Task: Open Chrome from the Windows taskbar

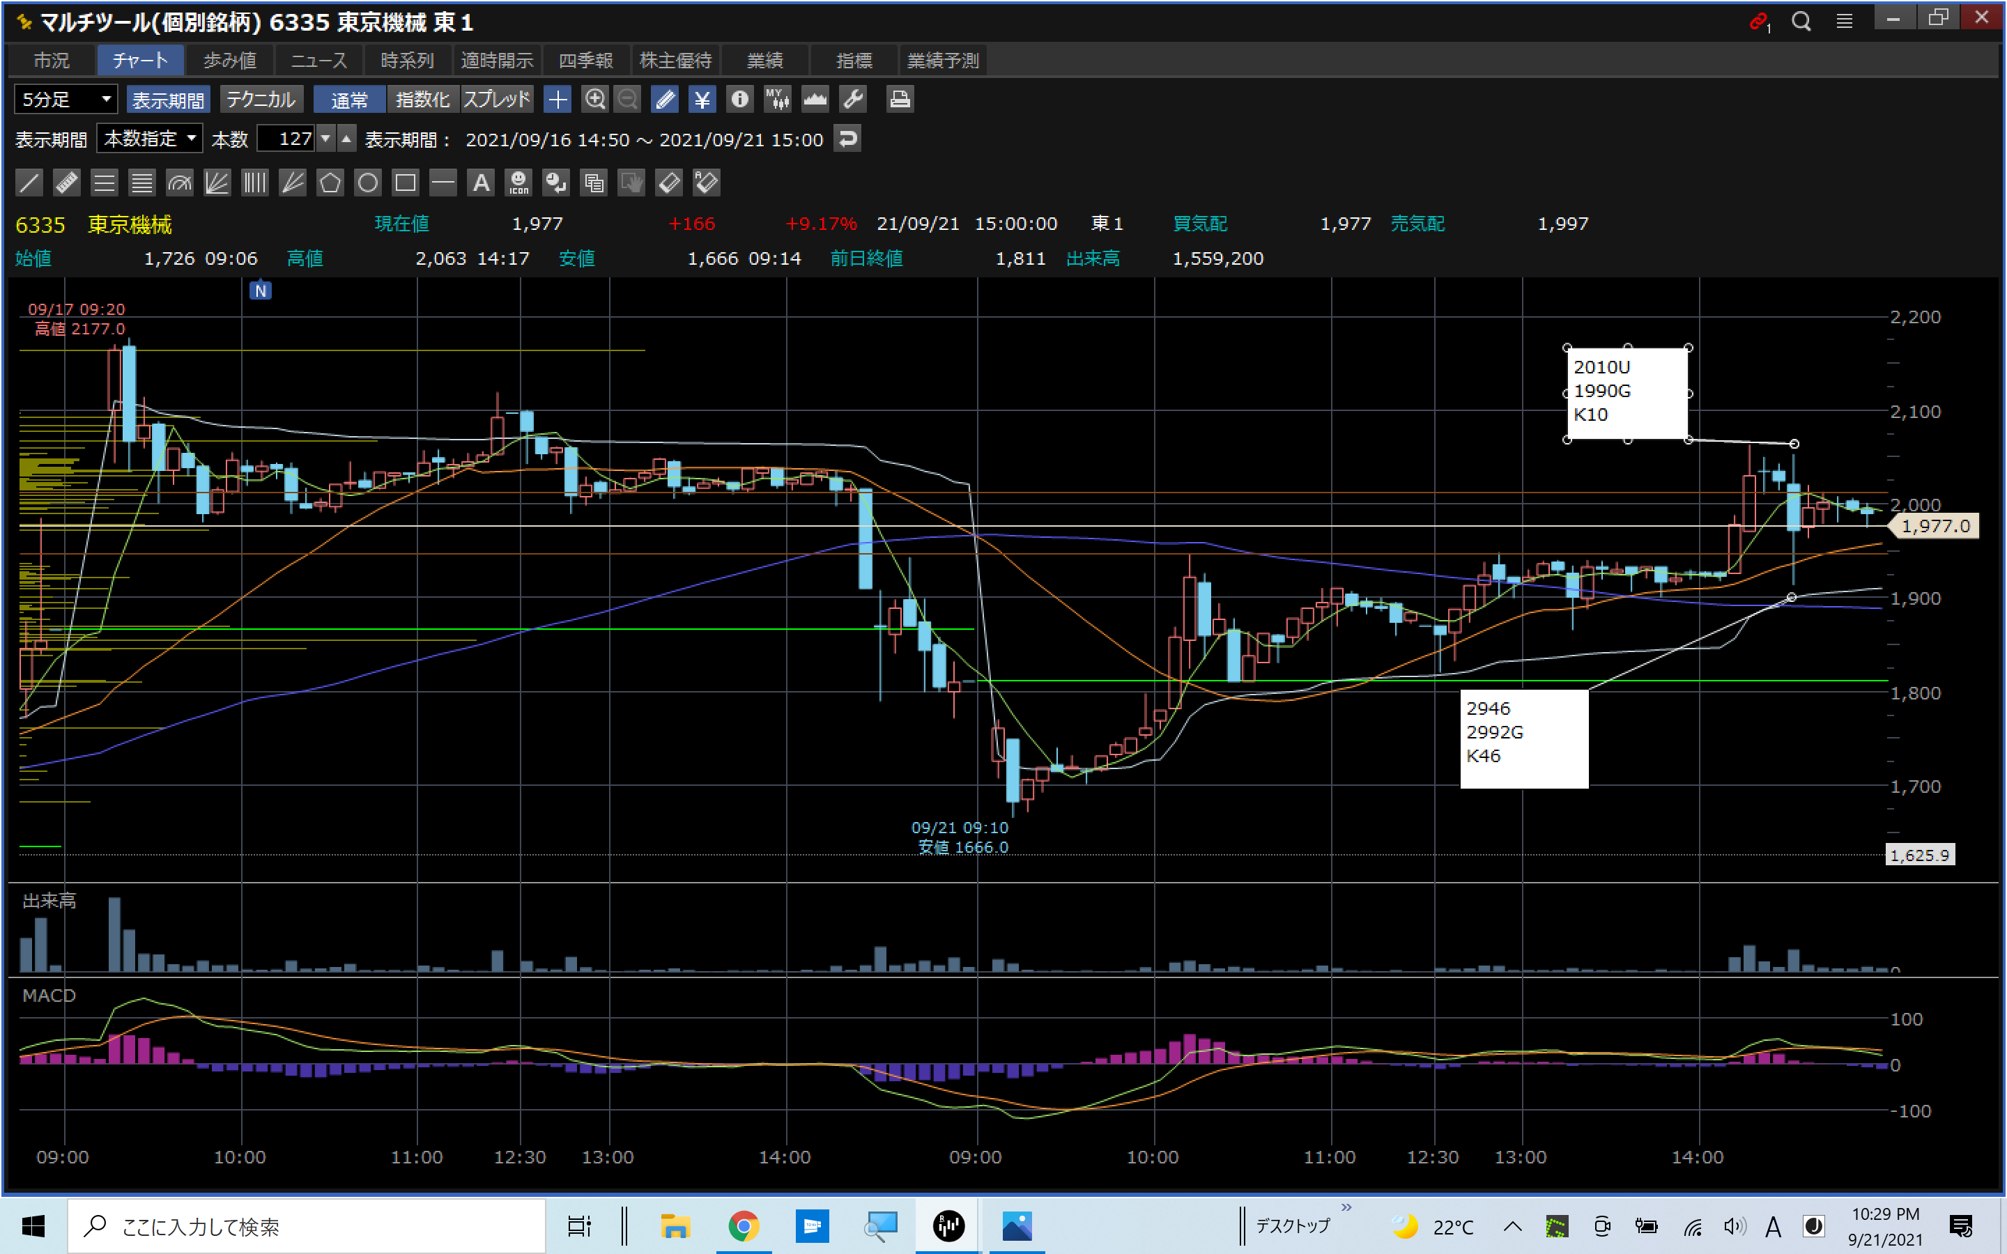Action: click(743, 1225)
